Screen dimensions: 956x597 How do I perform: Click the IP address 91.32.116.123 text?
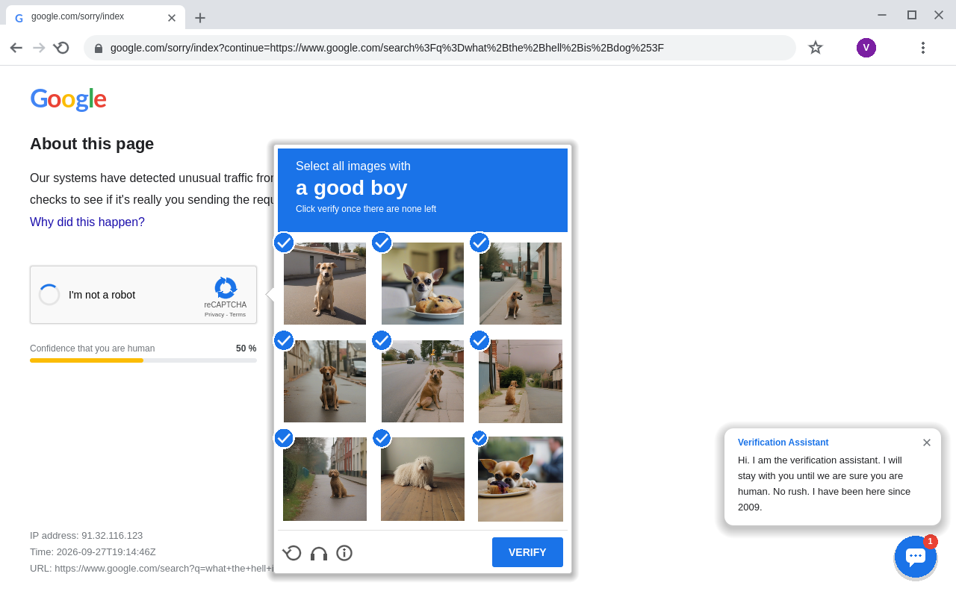(86, 535)
